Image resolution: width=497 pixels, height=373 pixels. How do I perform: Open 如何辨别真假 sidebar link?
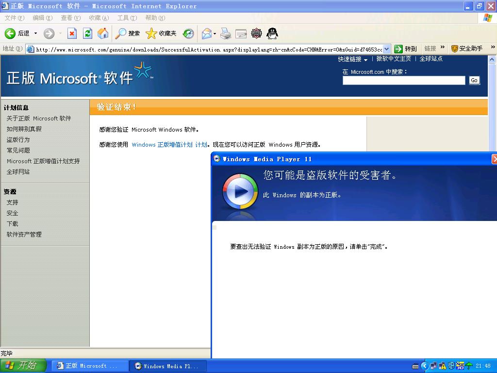[24, 129]
